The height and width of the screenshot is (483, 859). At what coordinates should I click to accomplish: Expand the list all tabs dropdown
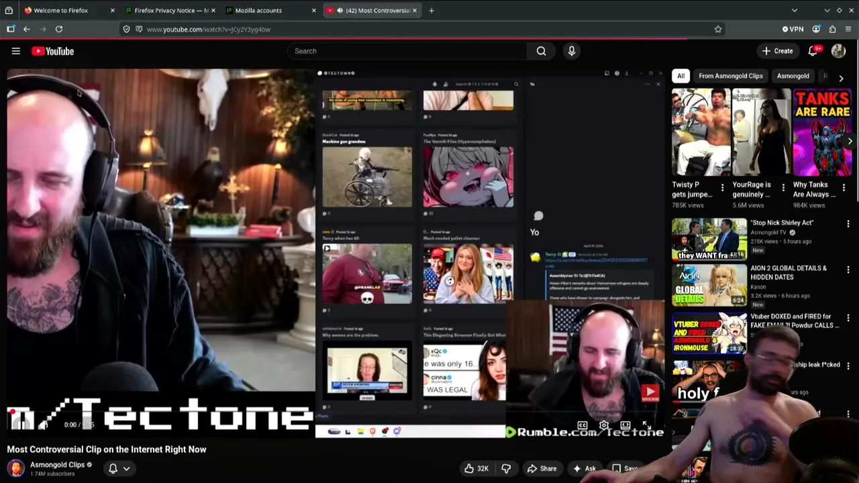coord(795,10)
